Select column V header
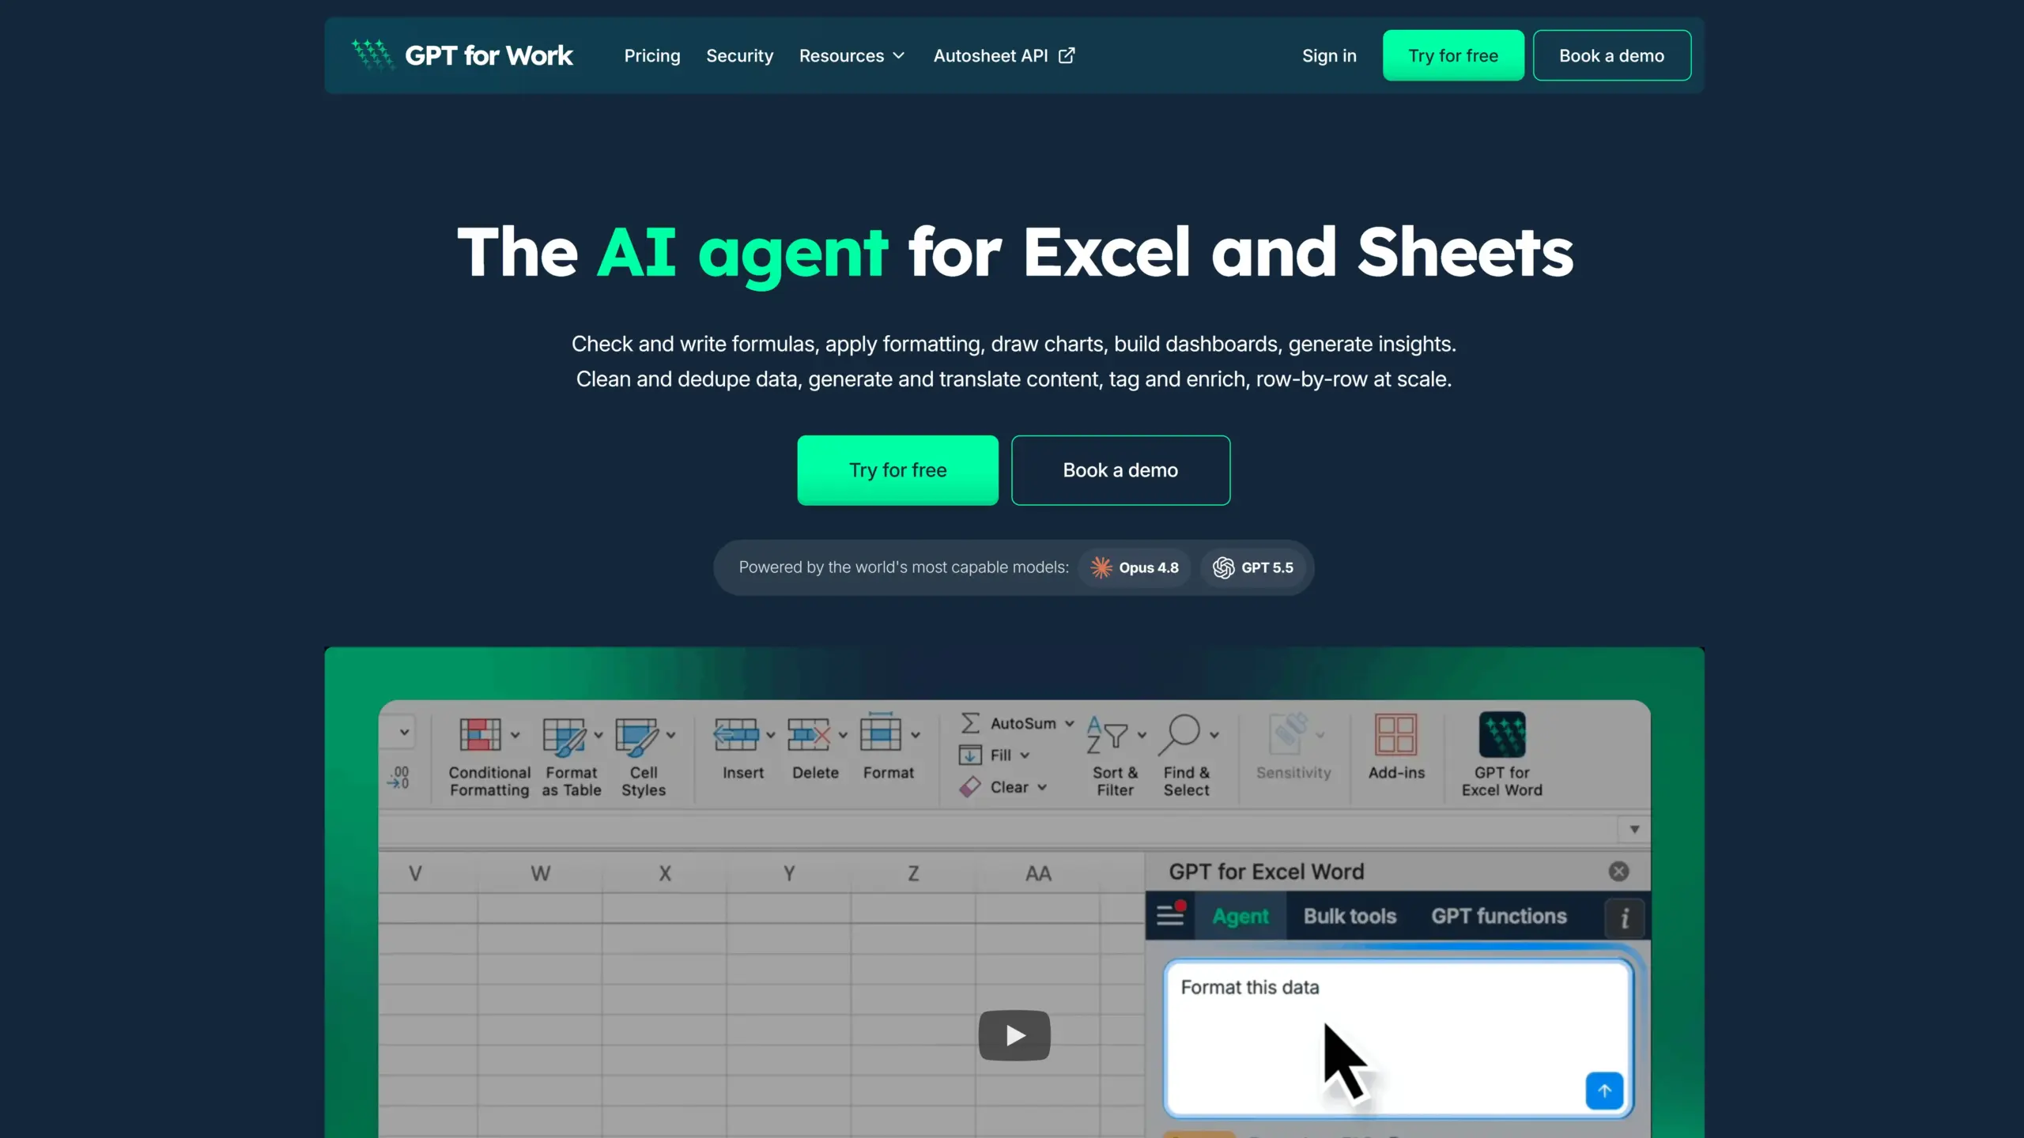2024x1138 pixels. click(x=428, y=873)
